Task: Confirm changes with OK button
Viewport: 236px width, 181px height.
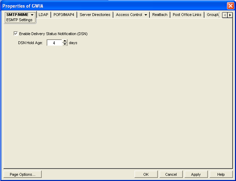Action: 146,174
